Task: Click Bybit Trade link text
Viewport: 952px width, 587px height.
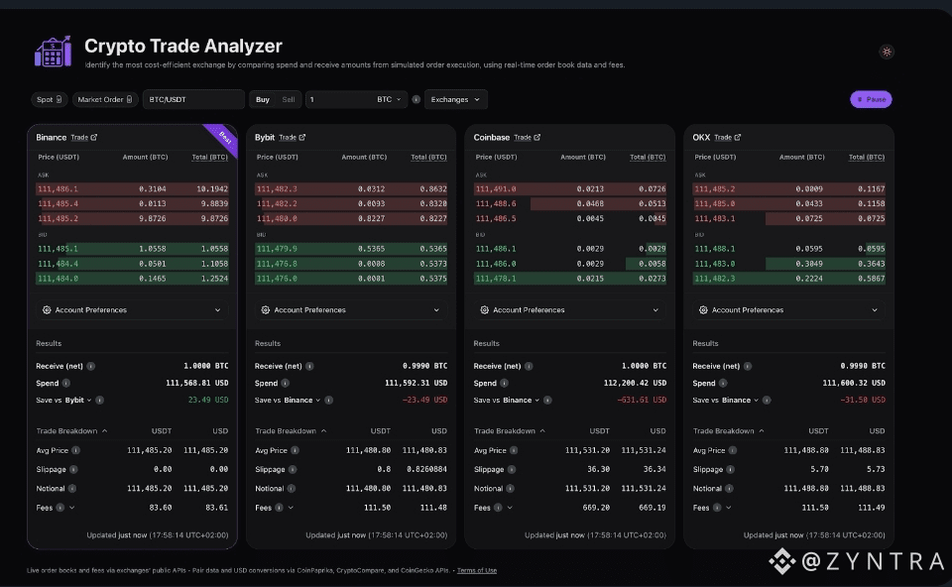Action: (288, 138)
